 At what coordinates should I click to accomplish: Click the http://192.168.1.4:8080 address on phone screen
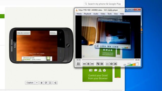37,54
